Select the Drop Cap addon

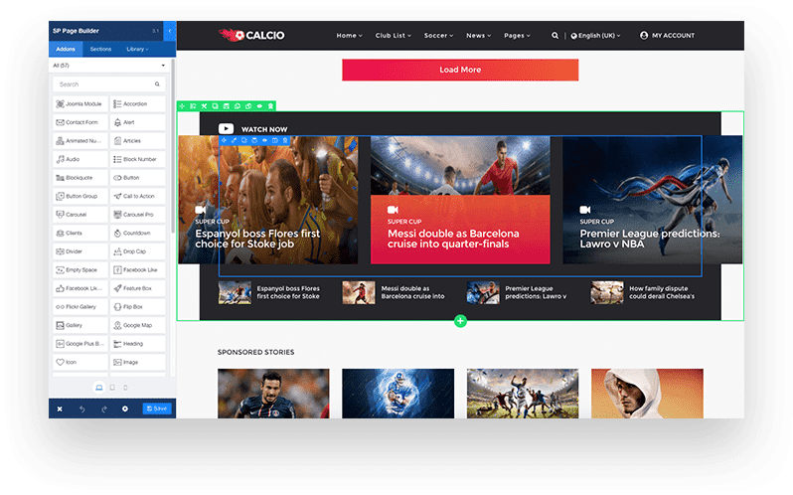pos(137,251)
